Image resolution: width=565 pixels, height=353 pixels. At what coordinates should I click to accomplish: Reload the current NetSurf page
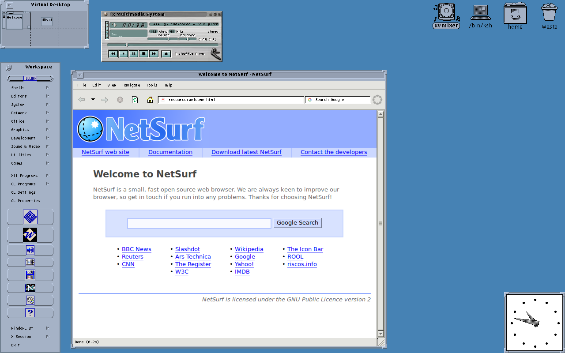point(135,100)
